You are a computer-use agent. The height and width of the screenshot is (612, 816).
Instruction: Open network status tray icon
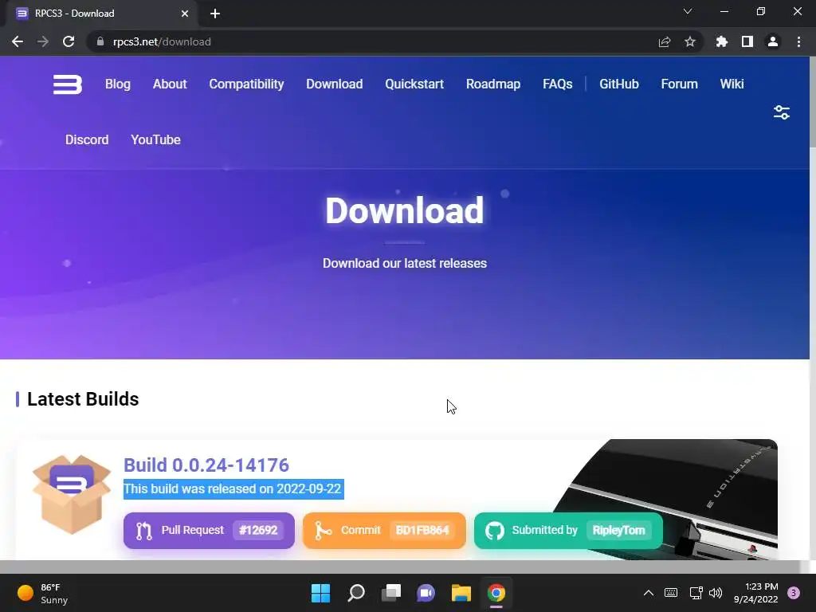pyautogui.click(x=696, y=593)
